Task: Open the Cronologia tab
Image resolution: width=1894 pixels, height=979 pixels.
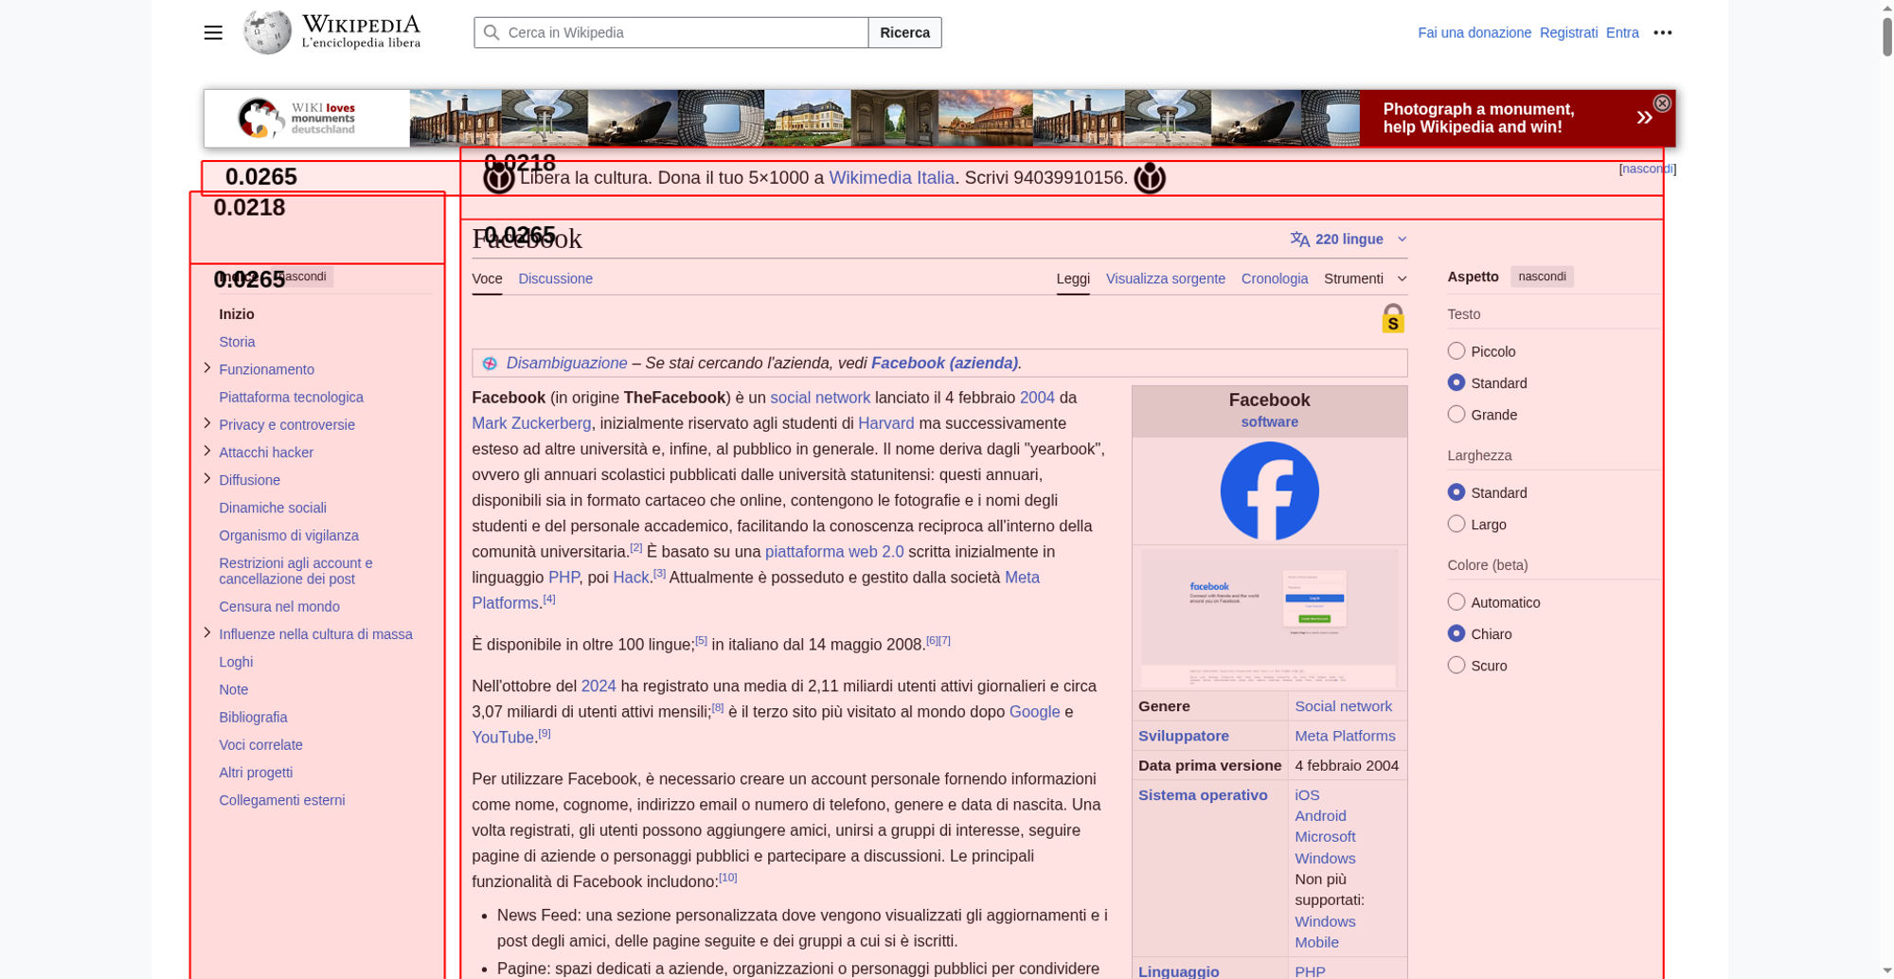Action: (1275, 278)
